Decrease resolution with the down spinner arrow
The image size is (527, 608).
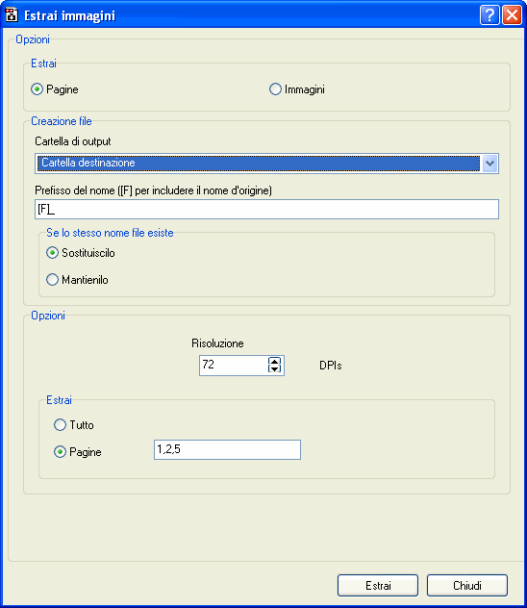pos(274,368)
